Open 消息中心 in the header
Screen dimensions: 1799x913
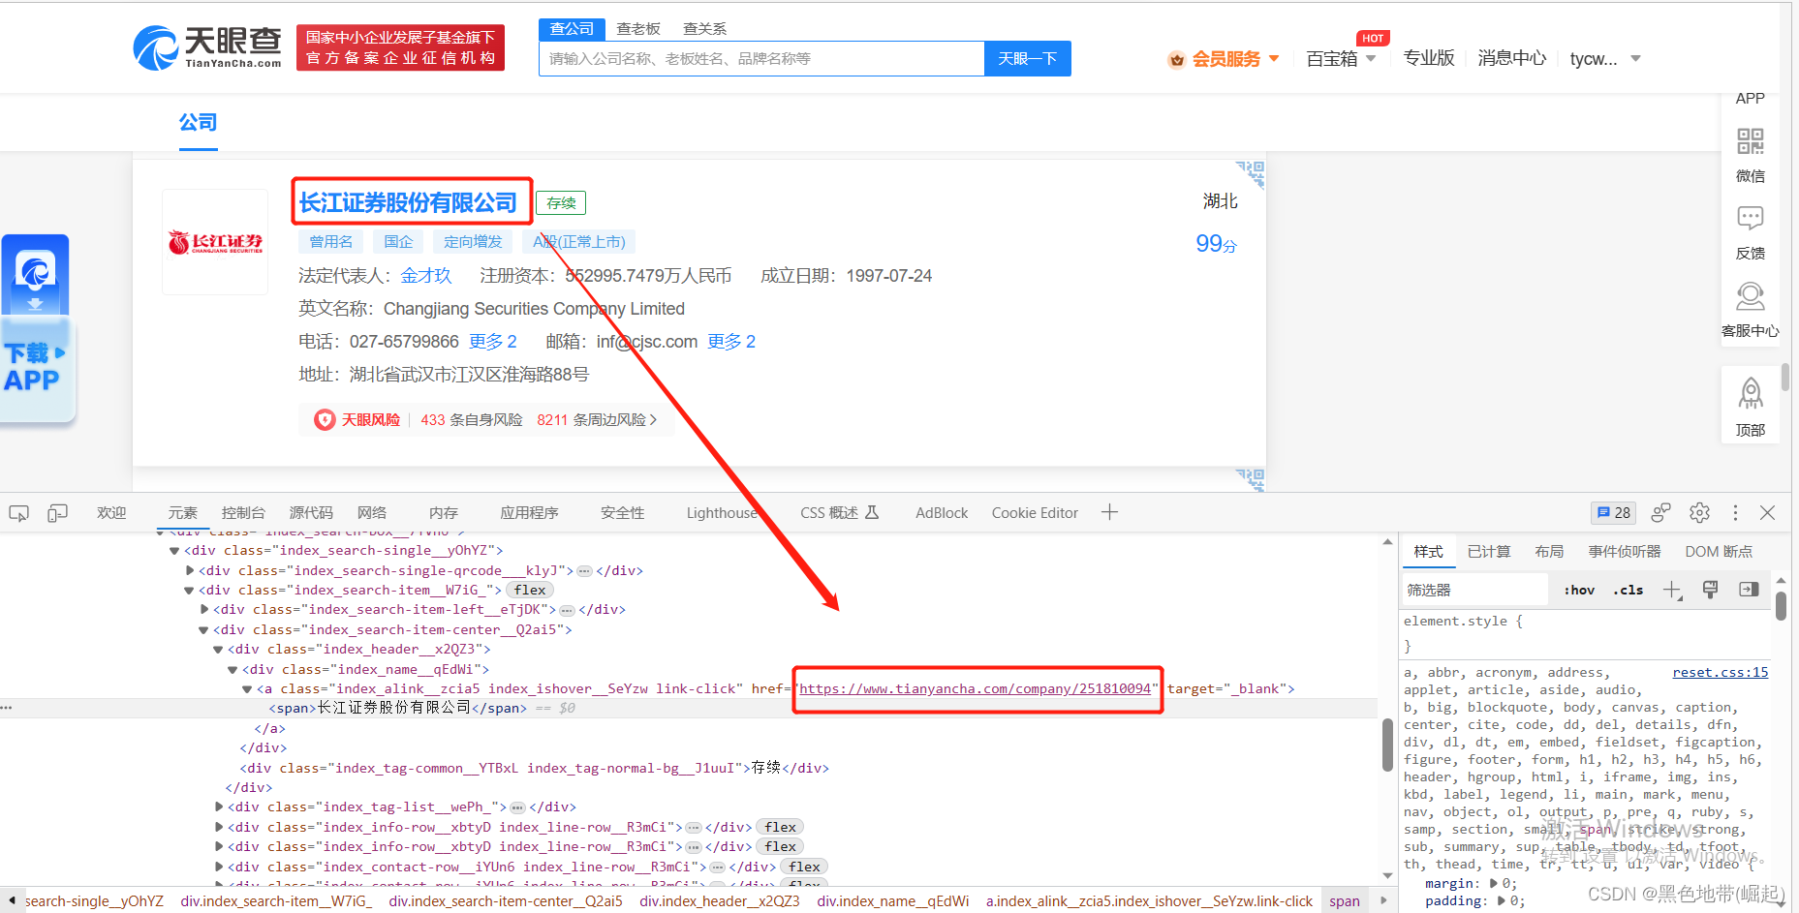pos(1511,58)
